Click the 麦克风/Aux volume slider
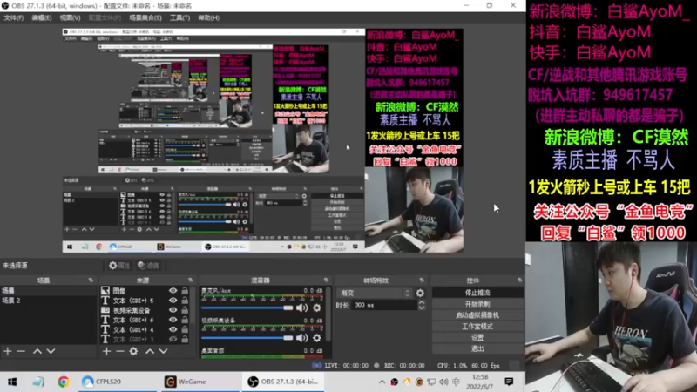The image size is (697, 392). click(247, 308)
